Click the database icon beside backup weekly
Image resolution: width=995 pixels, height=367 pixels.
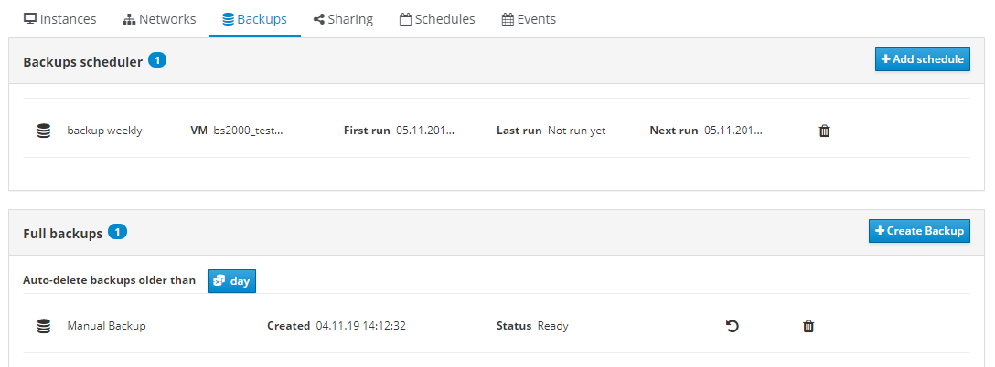point(43,131)
